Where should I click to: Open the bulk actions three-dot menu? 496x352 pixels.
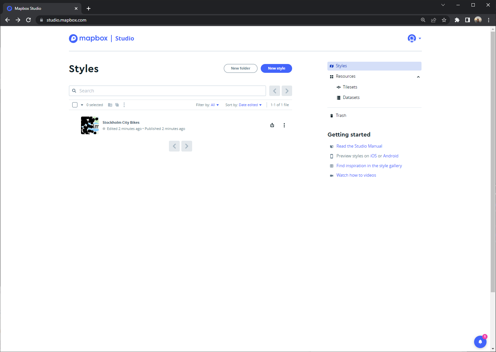pos(124,105)
